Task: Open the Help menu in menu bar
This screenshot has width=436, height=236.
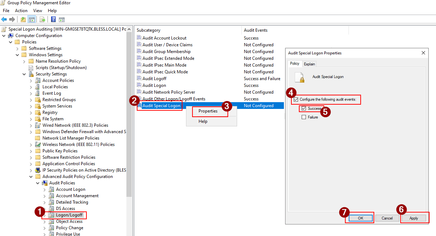Action: click(x=52, y=11)
